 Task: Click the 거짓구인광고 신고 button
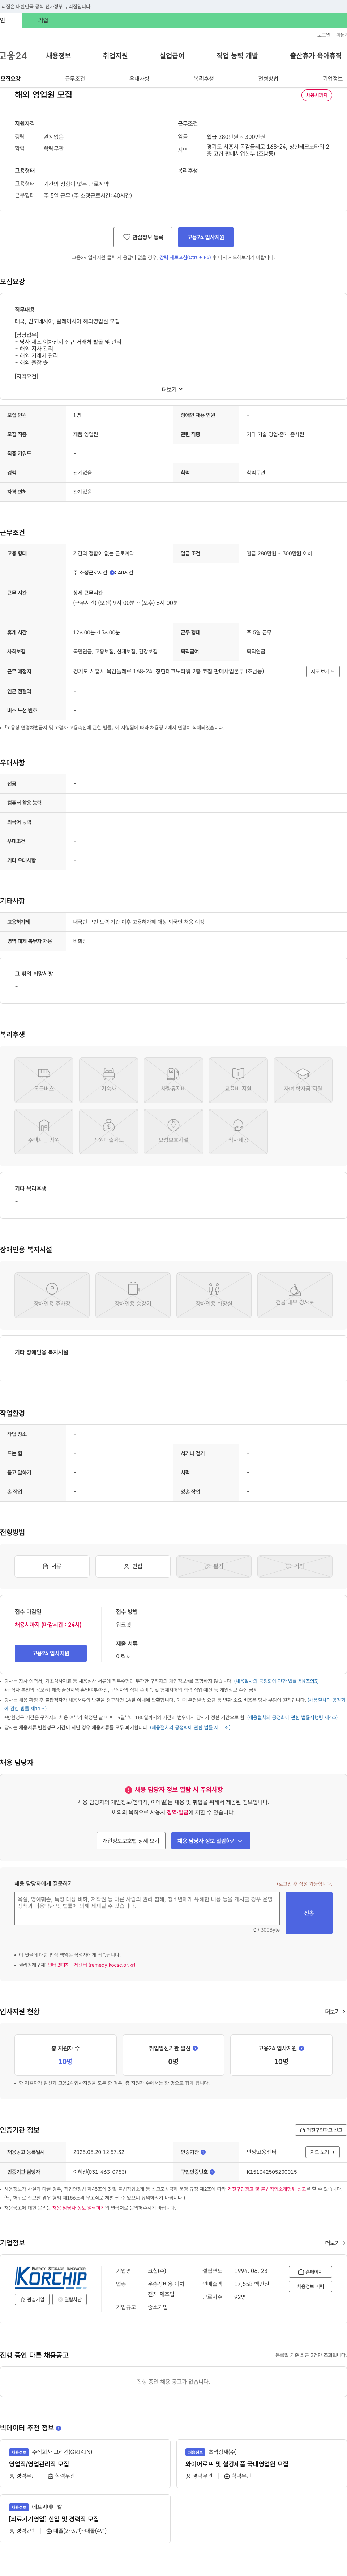(321, 2130)
